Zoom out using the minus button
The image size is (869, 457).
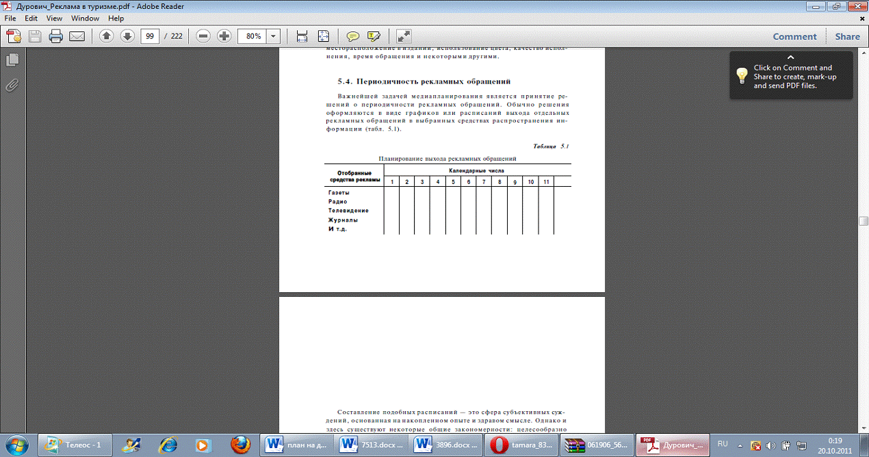click(x=203, y=36)
